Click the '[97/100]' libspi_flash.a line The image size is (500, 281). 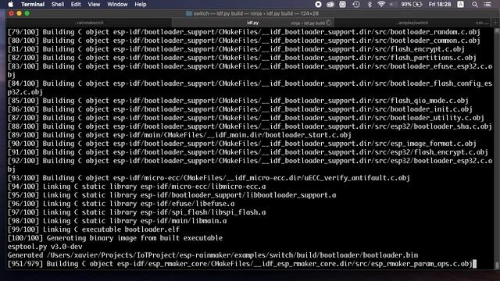[137, 212]
